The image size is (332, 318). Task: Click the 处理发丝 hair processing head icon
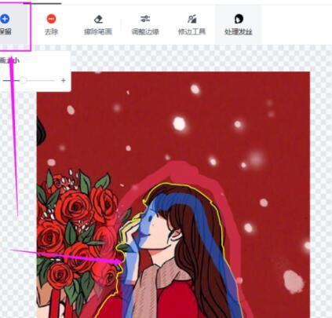239,19
